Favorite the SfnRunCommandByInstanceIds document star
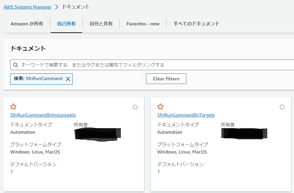 (13, 107)
